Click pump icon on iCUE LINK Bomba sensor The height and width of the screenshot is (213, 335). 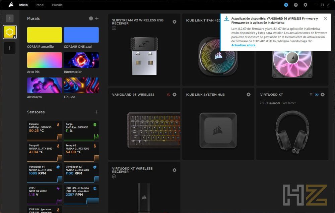point(95,189)
